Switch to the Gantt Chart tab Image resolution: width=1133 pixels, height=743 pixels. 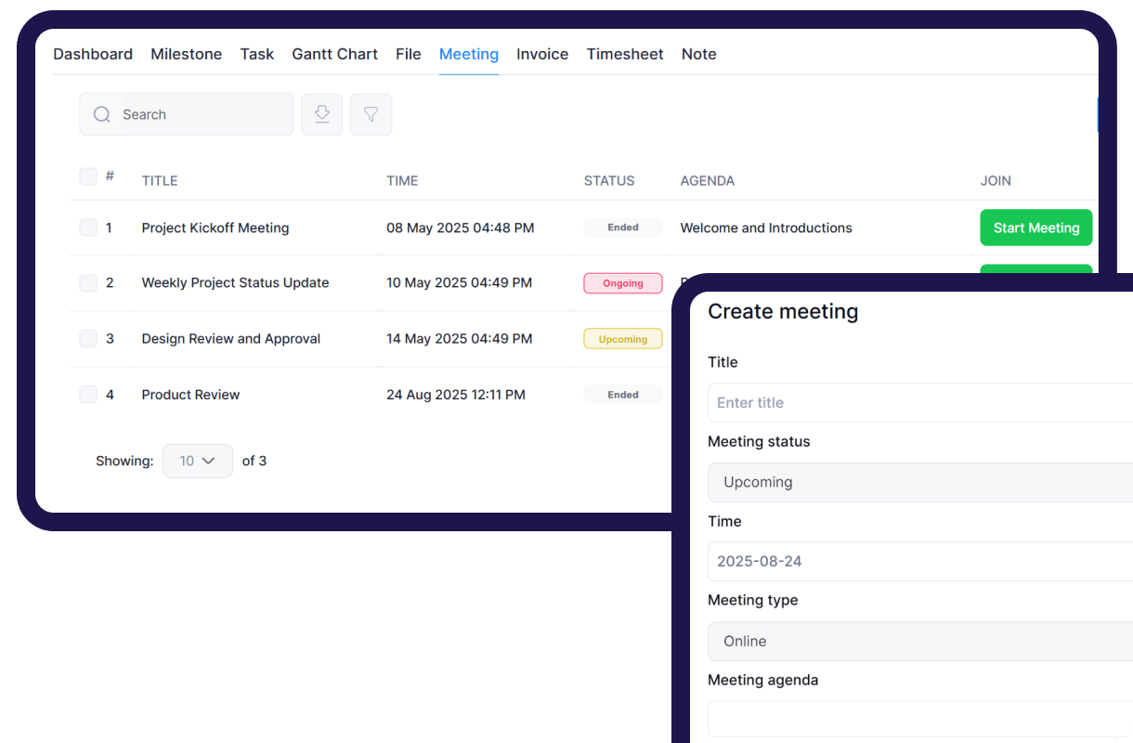334,54
